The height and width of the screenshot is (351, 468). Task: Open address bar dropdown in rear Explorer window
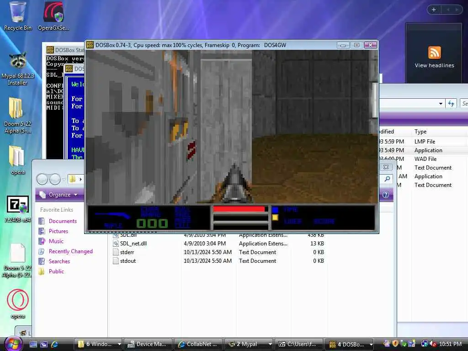pos(441,104)
